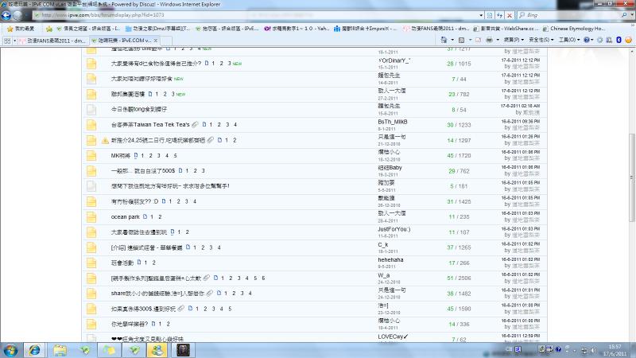
Task: Switch to the FANS 2011 - dm... tab
Action: (52, 41)
